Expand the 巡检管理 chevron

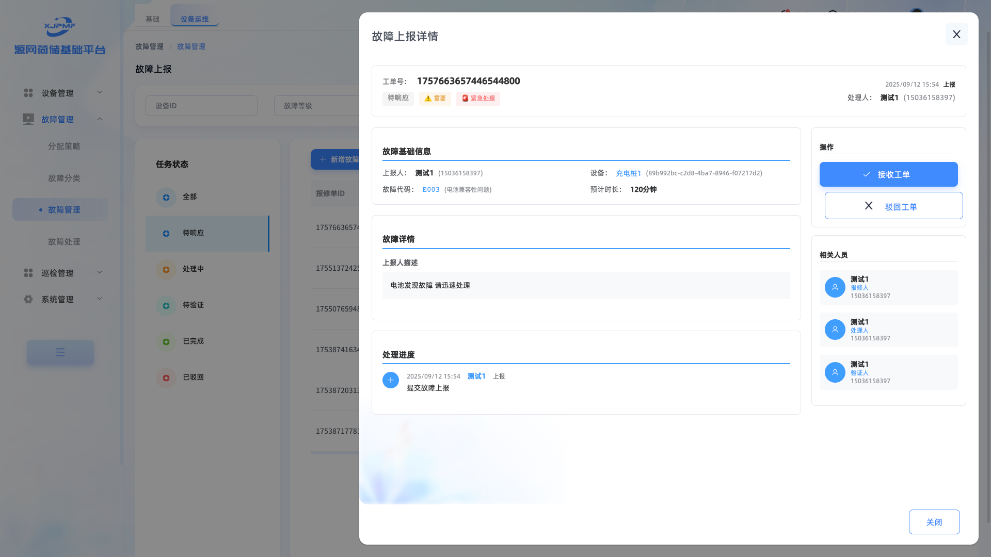(x=100, y=272)
